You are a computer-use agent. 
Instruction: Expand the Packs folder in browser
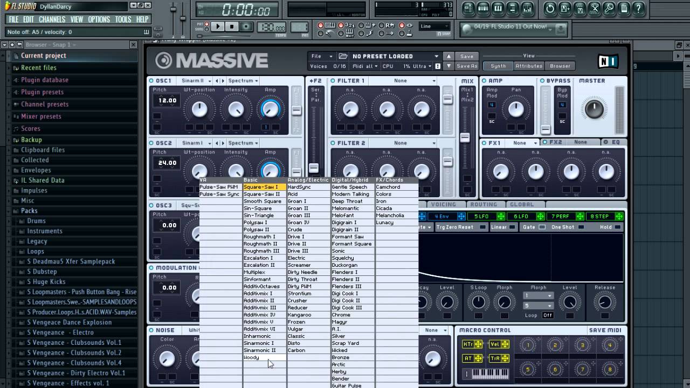pyautogui.click(x=29, y=211)
